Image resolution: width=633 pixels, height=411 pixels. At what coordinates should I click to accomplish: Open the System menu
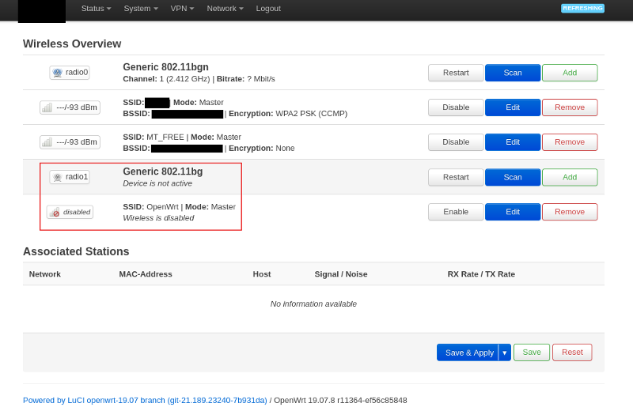[x=141, y=9]
